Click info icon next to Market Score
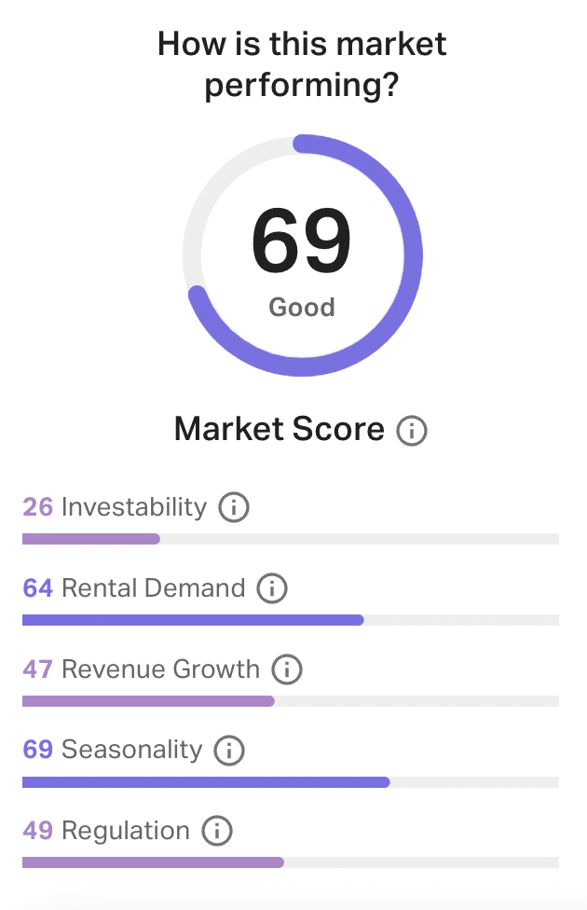This screenshot has width=587, height=910. click(x=412, y=432)
